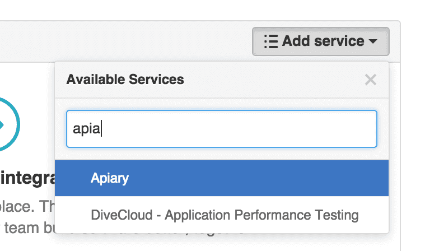Click the list icon on Add service
This screenshot has height=251, width=439.
point(271,41)
